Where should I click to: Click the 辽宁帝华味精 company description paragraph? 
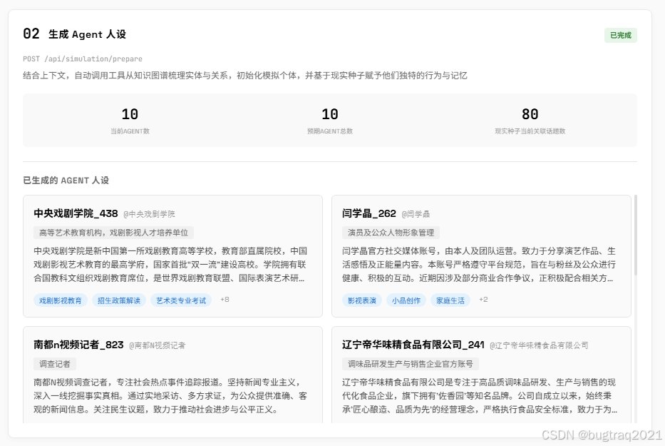click(479, 395)
